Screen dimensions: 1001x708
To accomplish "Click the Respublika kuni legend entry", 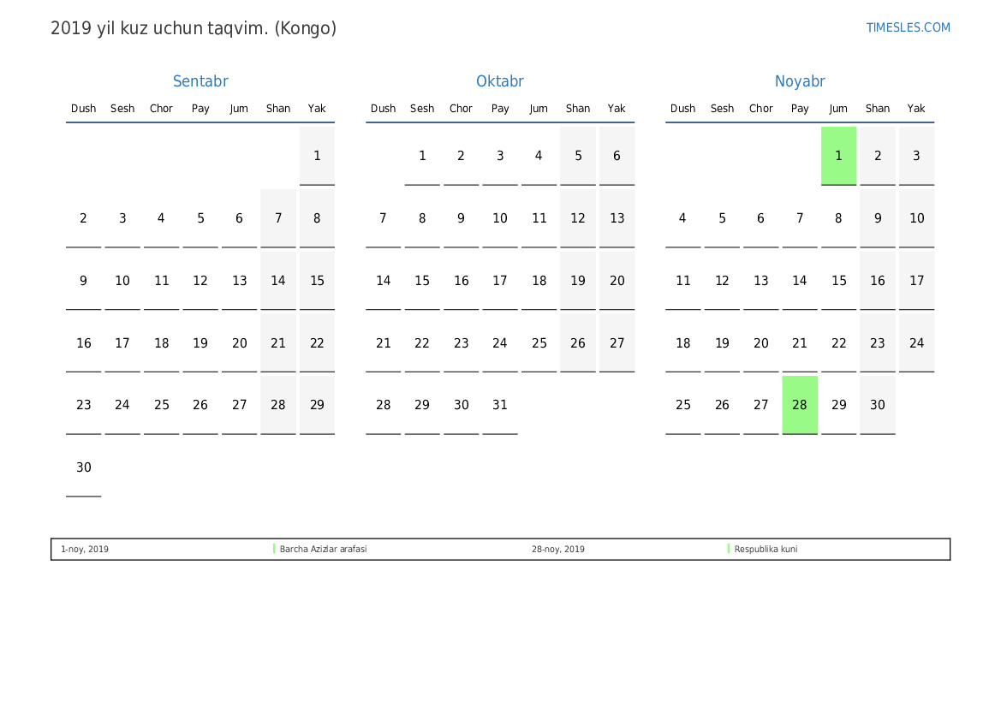I will click(766, 549).
